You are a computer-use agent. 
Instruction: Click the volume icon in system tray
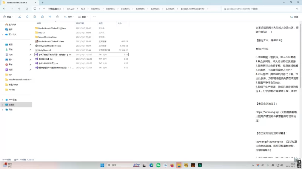(282, 165)
